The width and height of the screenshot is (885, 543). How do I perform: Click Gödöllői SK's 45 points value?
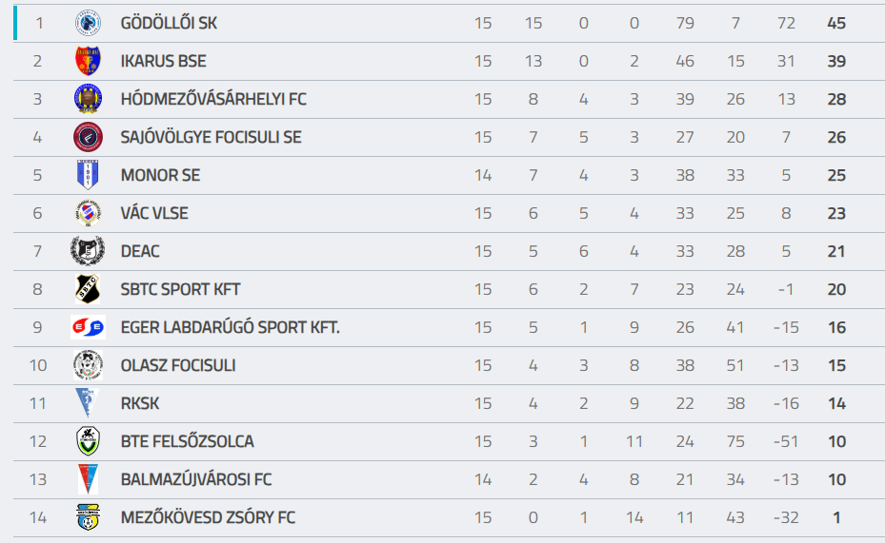[x=836, y=23]
